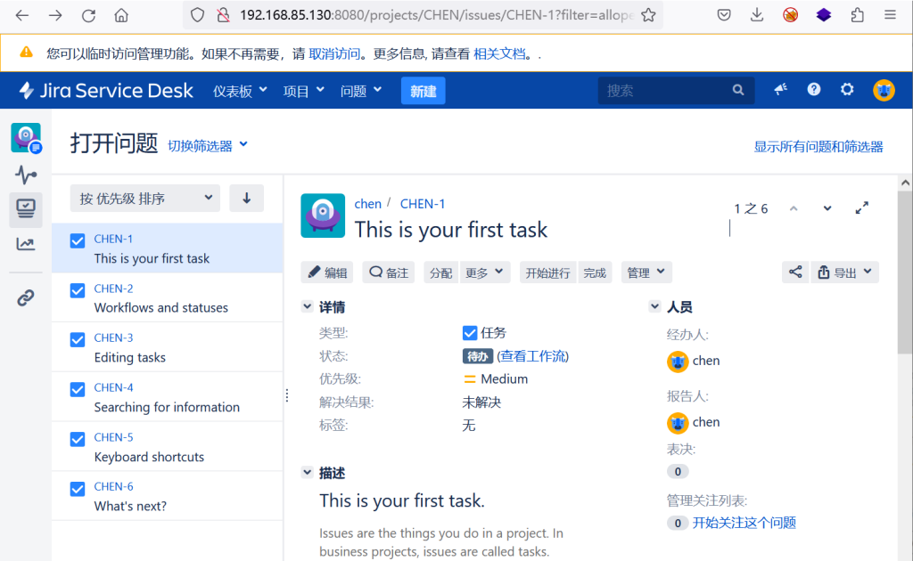Open the 导出 export dropdown

pyautogui.click(x=844, y=272)
